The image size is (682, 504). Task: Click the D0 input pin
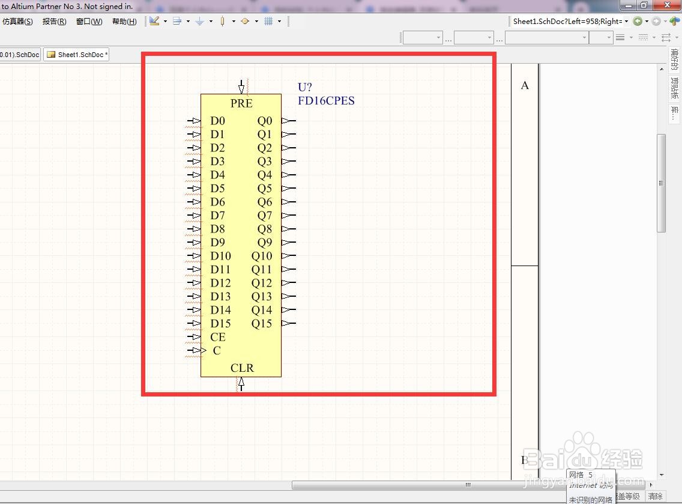click(x=194, y=121)
